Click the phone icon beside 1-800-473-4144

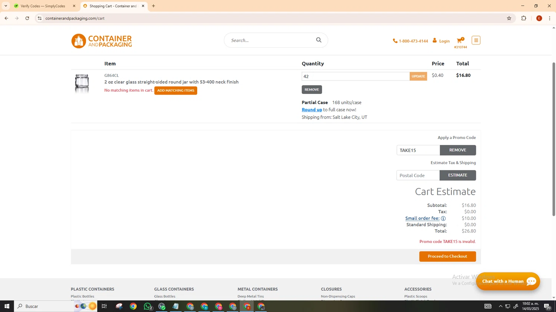(395, 41)
